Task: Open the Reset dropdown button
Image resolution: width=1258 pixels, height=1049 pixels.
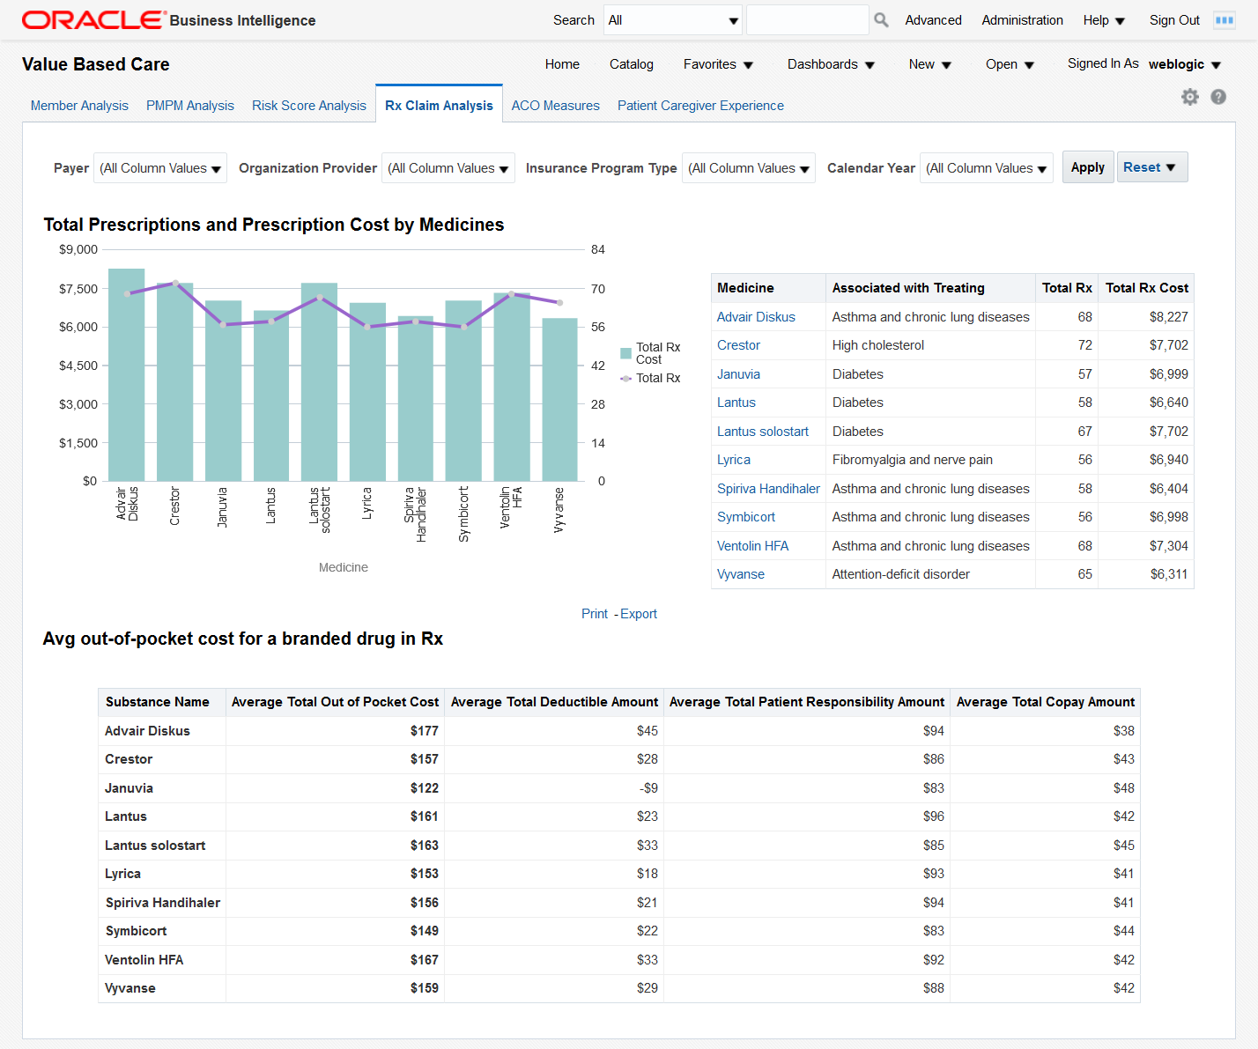Action: tap(1152, 167)
